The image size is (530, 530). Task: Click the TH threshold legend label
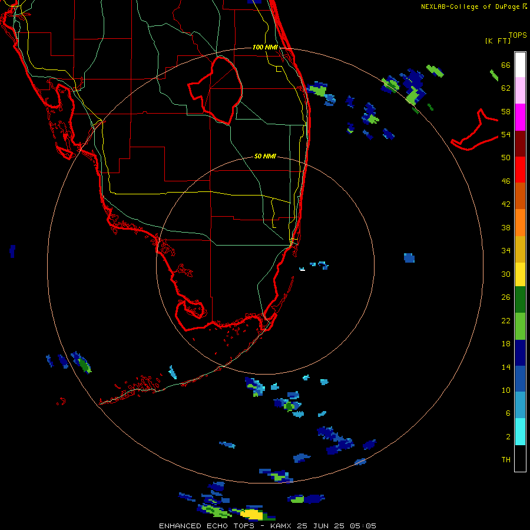[x=506, y=459]
